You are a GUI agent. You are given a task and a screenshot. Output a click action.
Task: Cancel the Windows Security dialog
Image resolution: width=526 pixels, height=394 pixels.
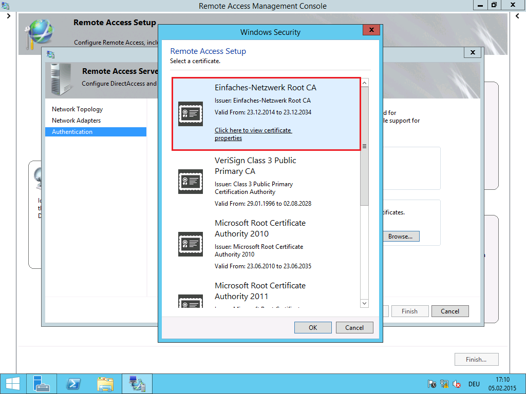point(354,328)
